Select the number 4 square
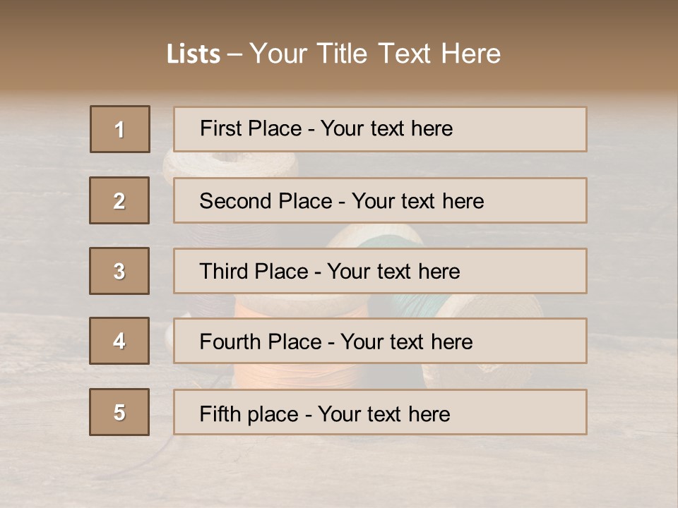Viewport: 678px width, 508px height. [x=119, y=341]
